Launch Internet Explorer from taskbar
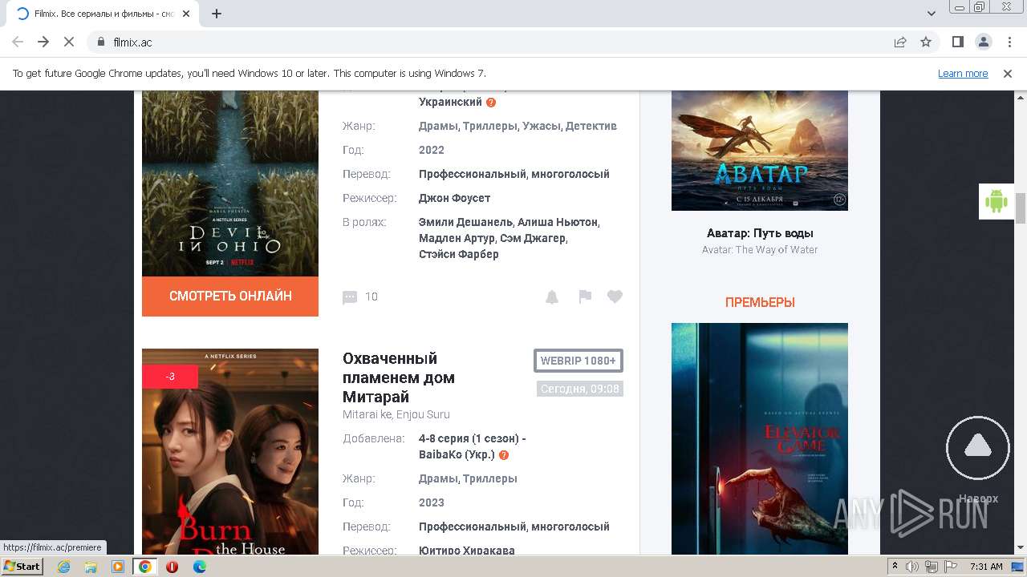This screenshot has width=1027, height=577. pyautogui.click(x=63, y=567)
